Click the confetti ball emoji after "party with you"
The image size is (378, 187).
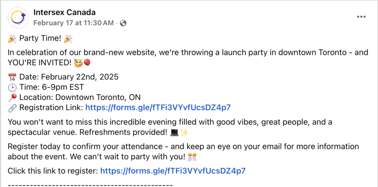192,157
